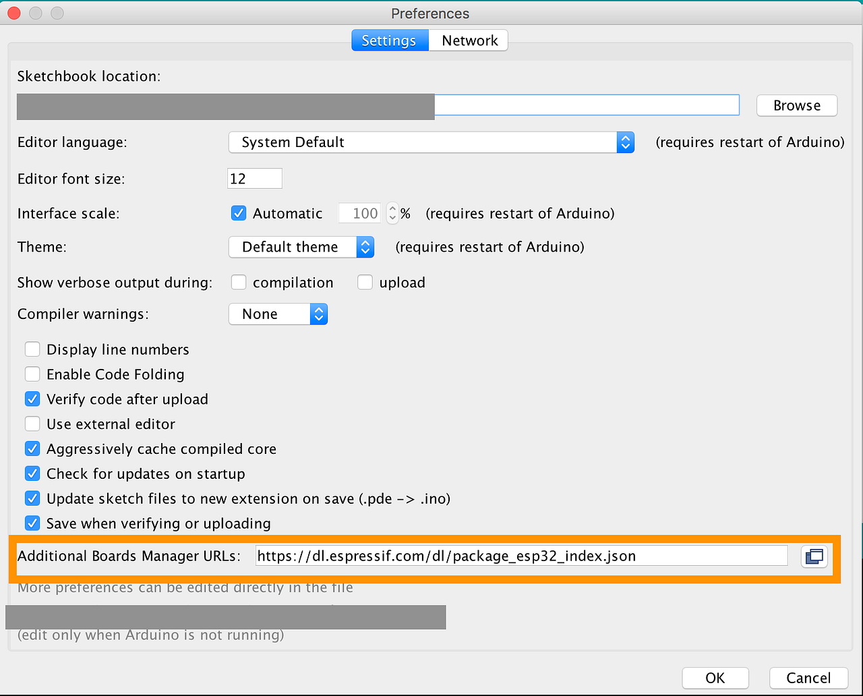Screen dimensions: 863x696
Task: Open the Boards Manager URLs list editor icon
Action: pyautogui.click(x=814, y=556)
